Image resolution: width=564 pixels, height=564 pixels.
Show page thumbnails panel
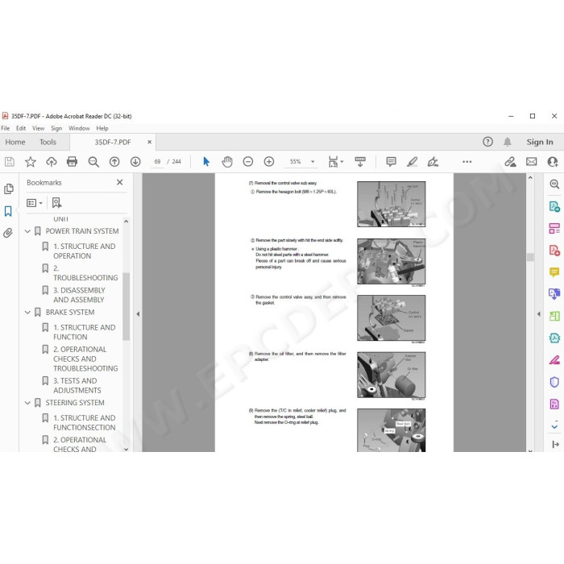click(x=9, y=189)
